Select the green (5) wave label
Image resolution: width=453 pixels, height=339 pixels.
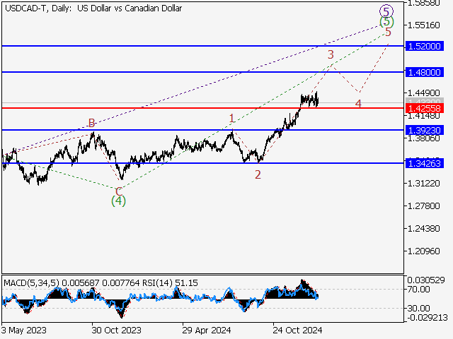(x=386, y=22)
